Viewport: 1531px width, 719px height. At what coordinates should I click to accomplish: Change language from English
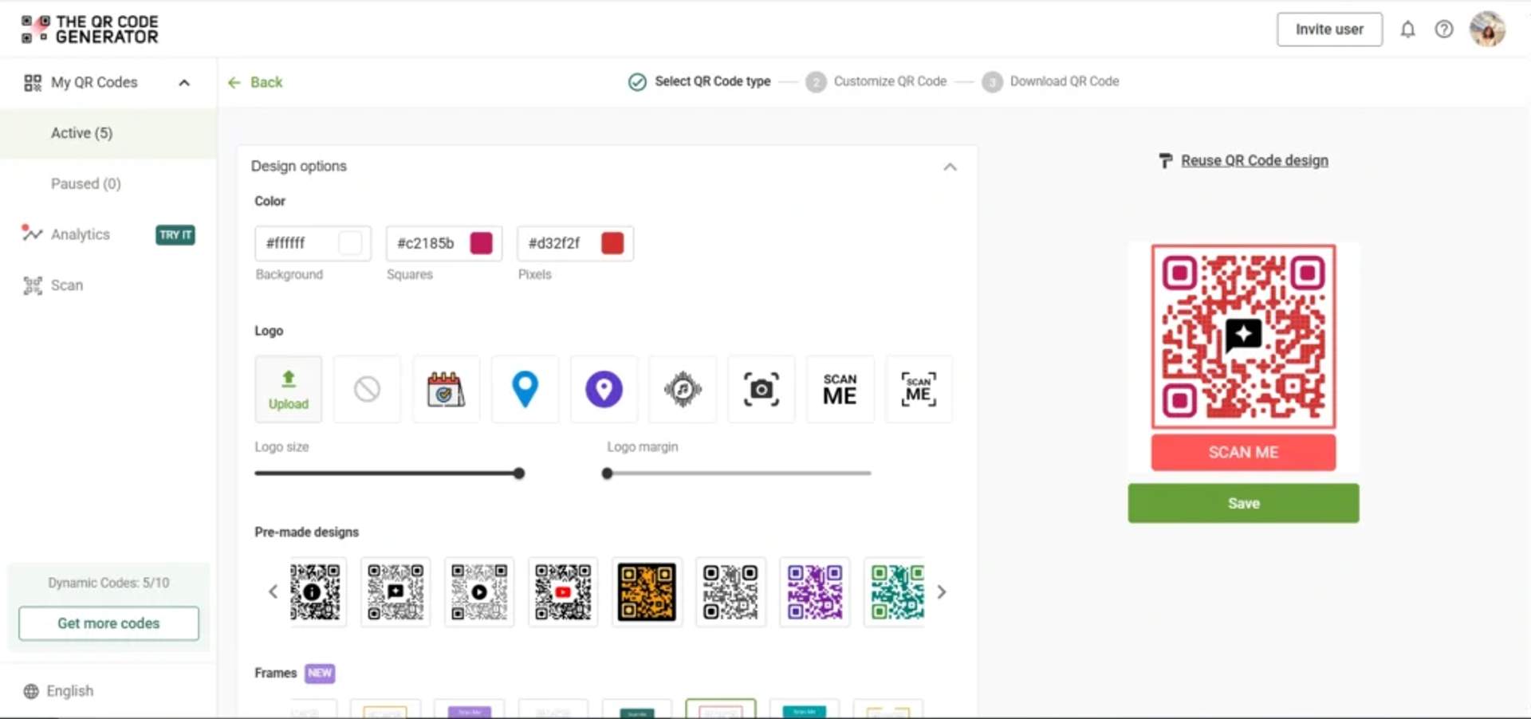click(69, 691)
